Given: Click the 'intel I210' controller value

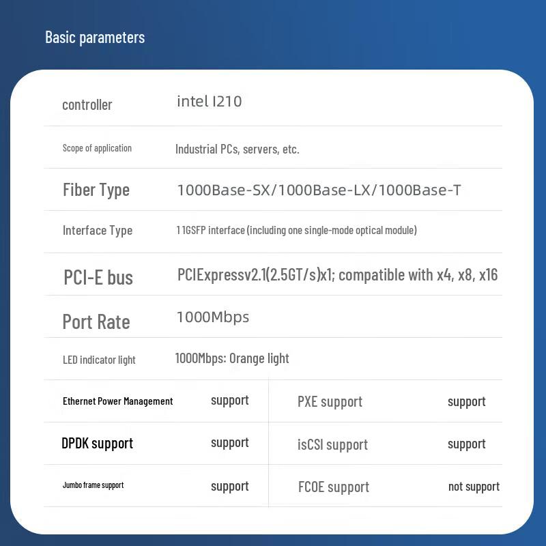Looking at the screenshot, I should pos(210,101).
